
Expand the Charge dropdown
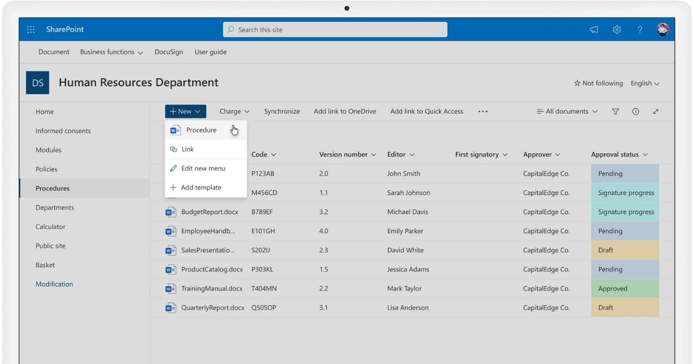pyautogui.click(x=234, y=112)
